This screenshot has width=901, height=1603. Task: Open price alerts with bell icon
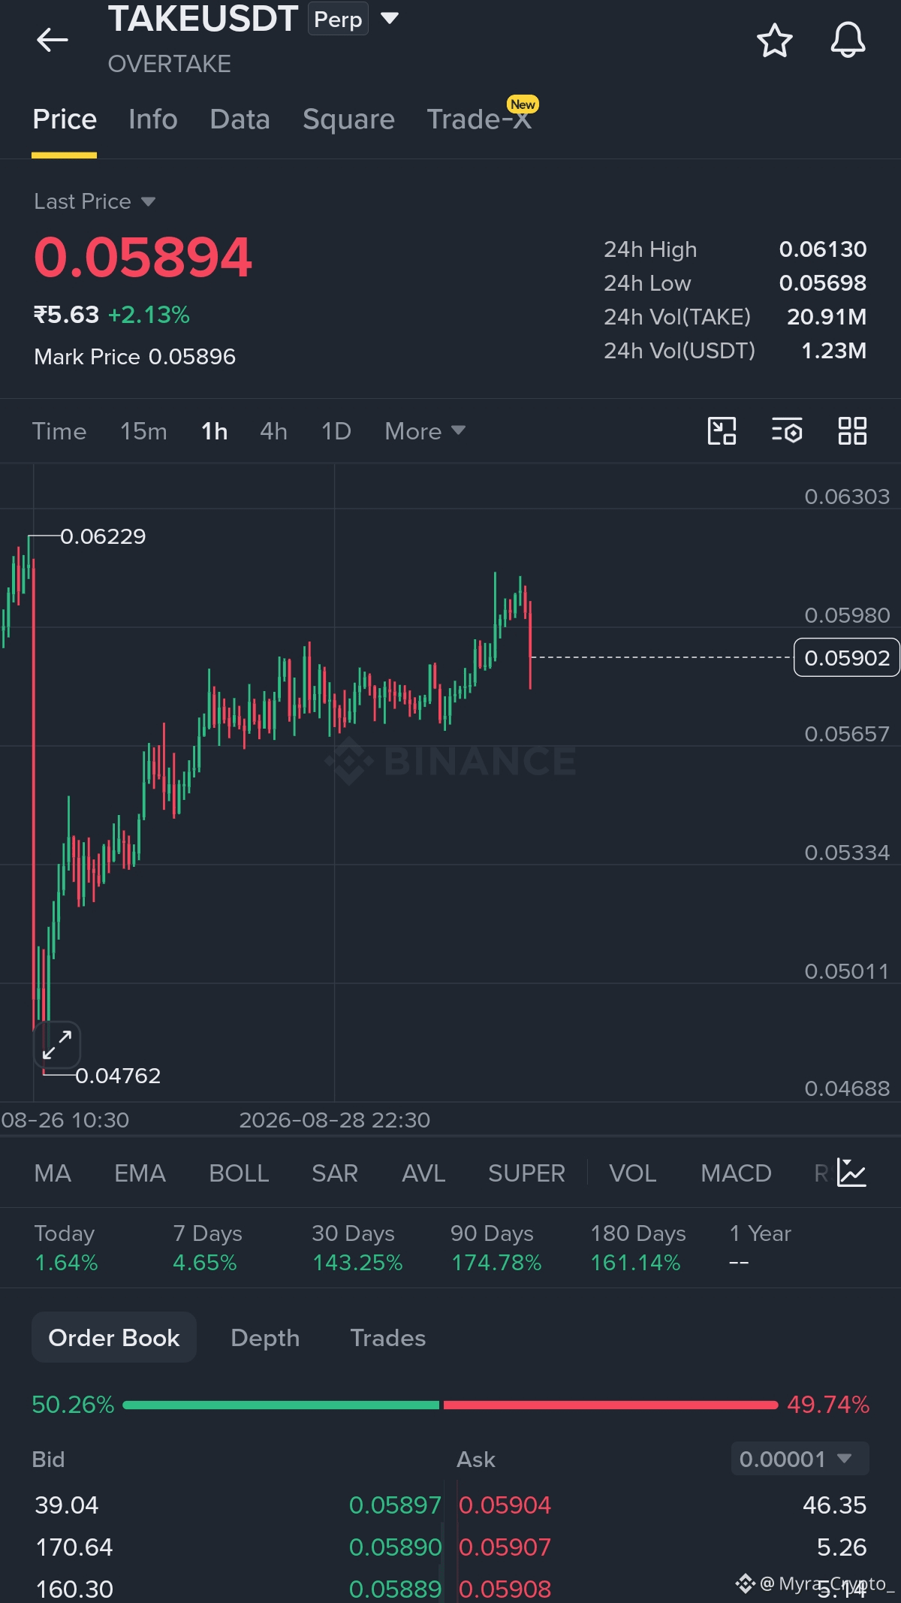click(848, 41)
